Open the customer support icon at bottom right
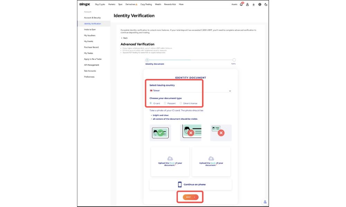Viewport: 346px width, 207px height. pos(265,202)
